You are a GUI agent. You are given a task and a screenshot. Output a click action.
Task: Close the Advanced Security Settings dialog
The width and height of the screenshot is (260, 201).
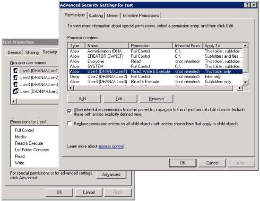click(253, 5)
